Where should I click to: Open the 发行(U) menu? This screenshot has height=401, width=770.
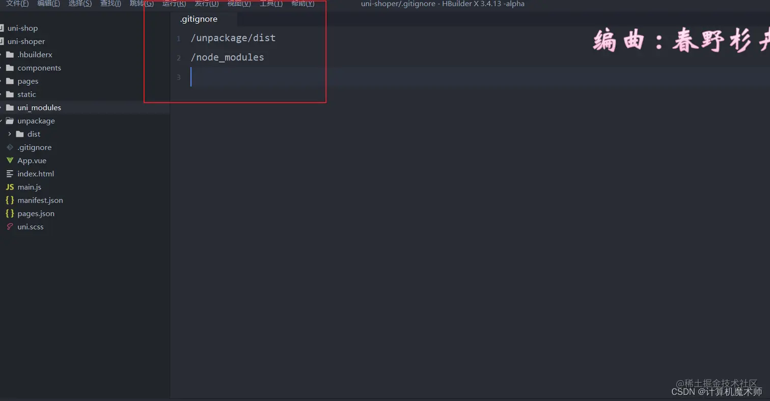[x=207, y=4]
